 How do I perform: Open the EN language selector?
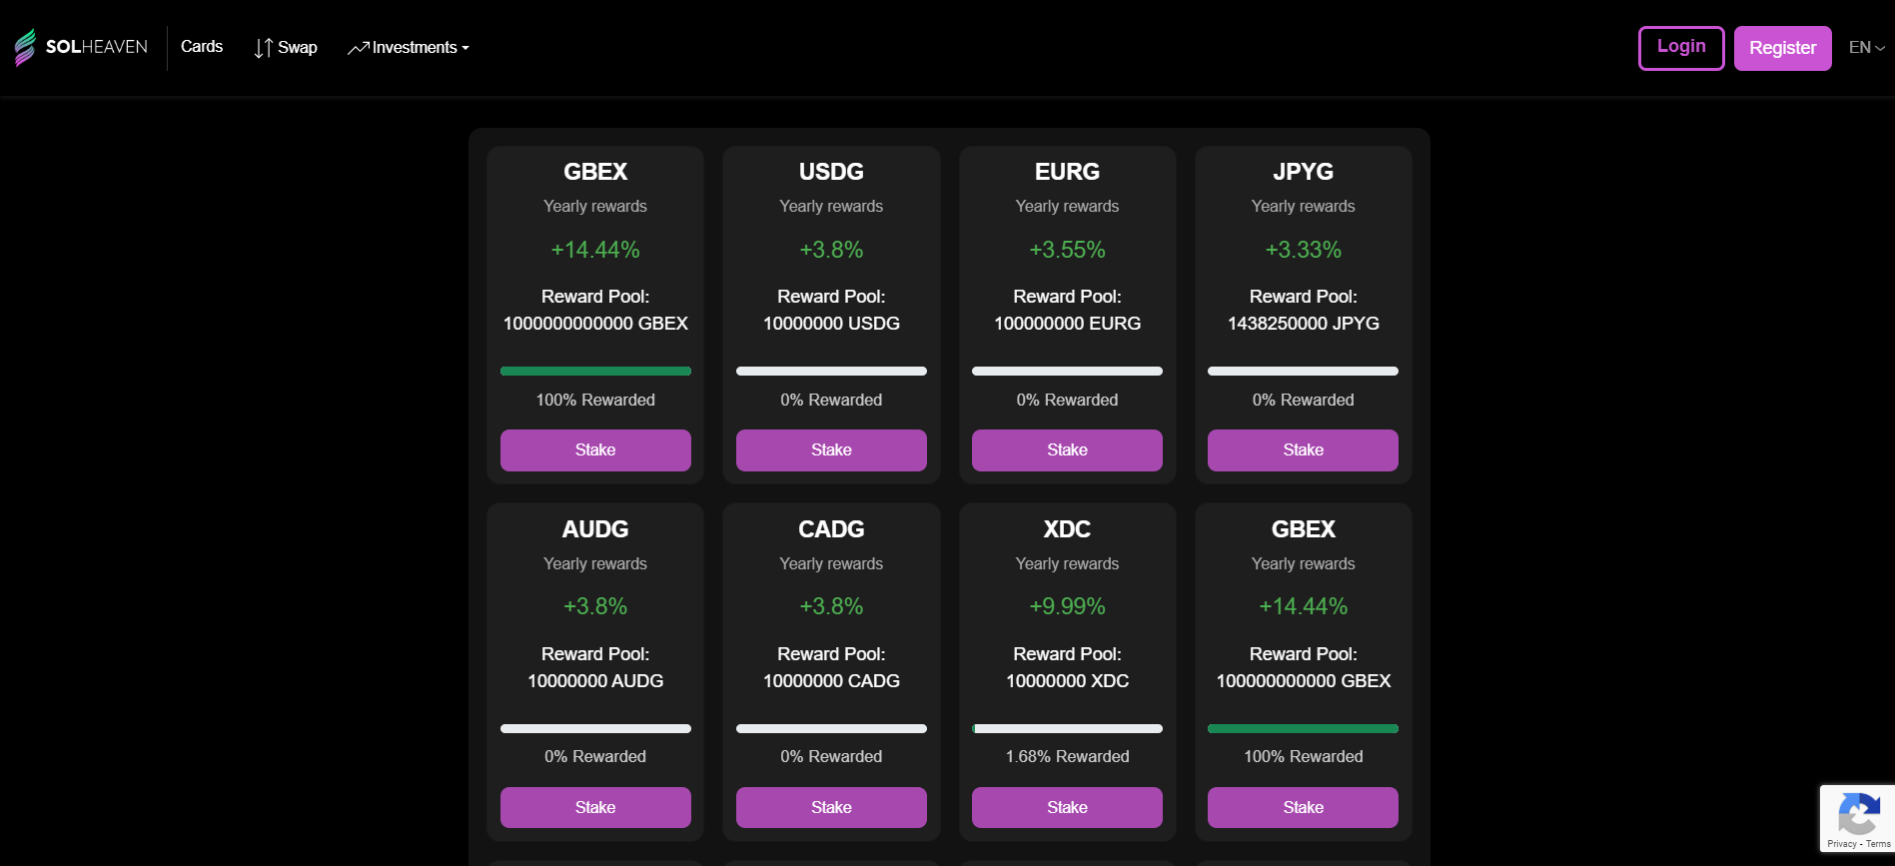pyautogui.click(x=1866, y=47)
